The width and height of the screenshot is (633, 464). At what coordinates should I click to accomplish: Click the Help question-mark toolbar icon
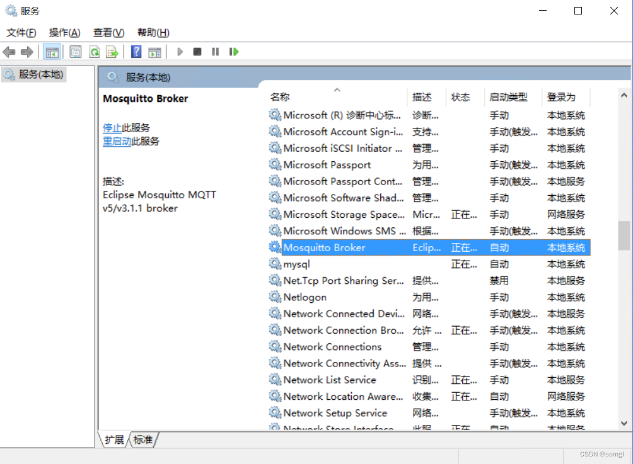136,52
